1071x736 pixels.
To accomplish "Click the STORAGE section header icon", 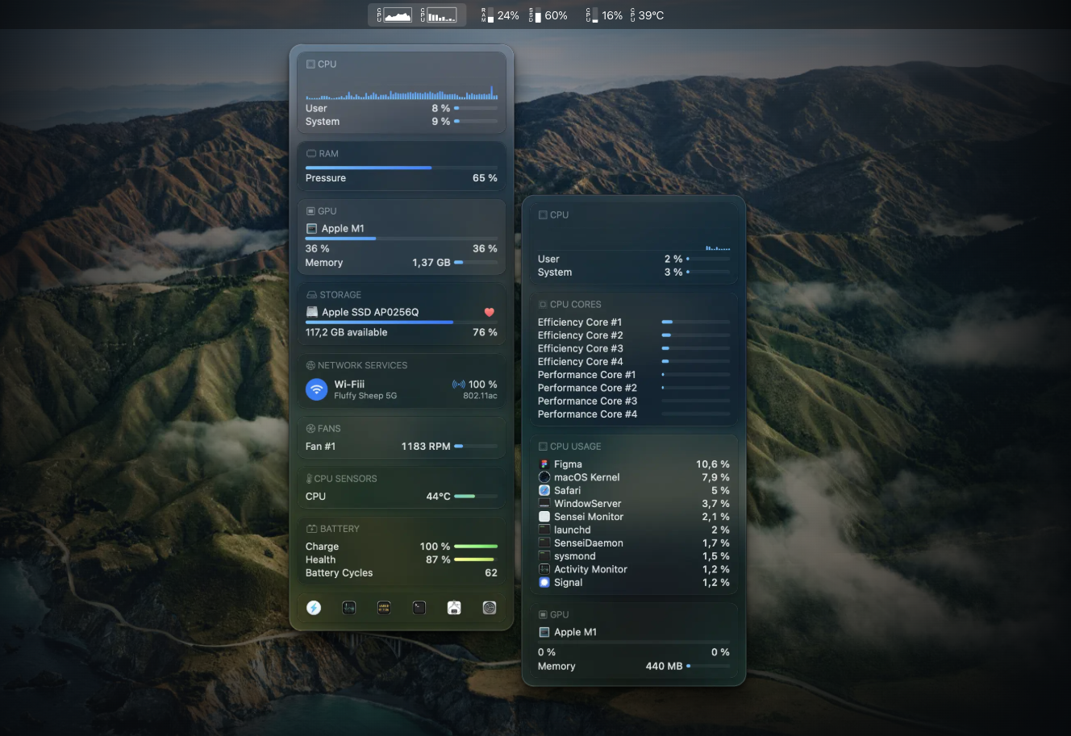I will tap(311, 295).
